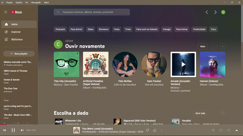Toggle shuffle mode

(x=228, y=130)
